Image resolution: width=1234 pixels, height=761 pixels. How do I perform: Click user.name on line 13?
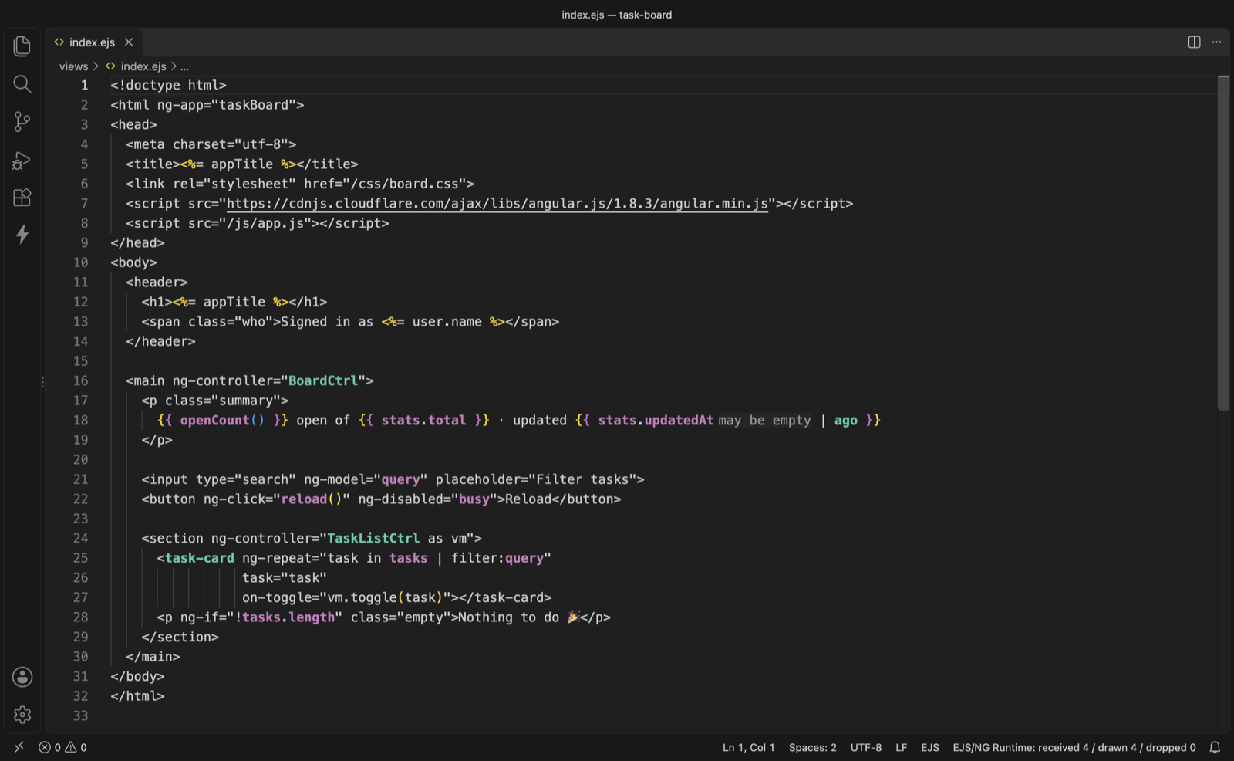point(447,322)
